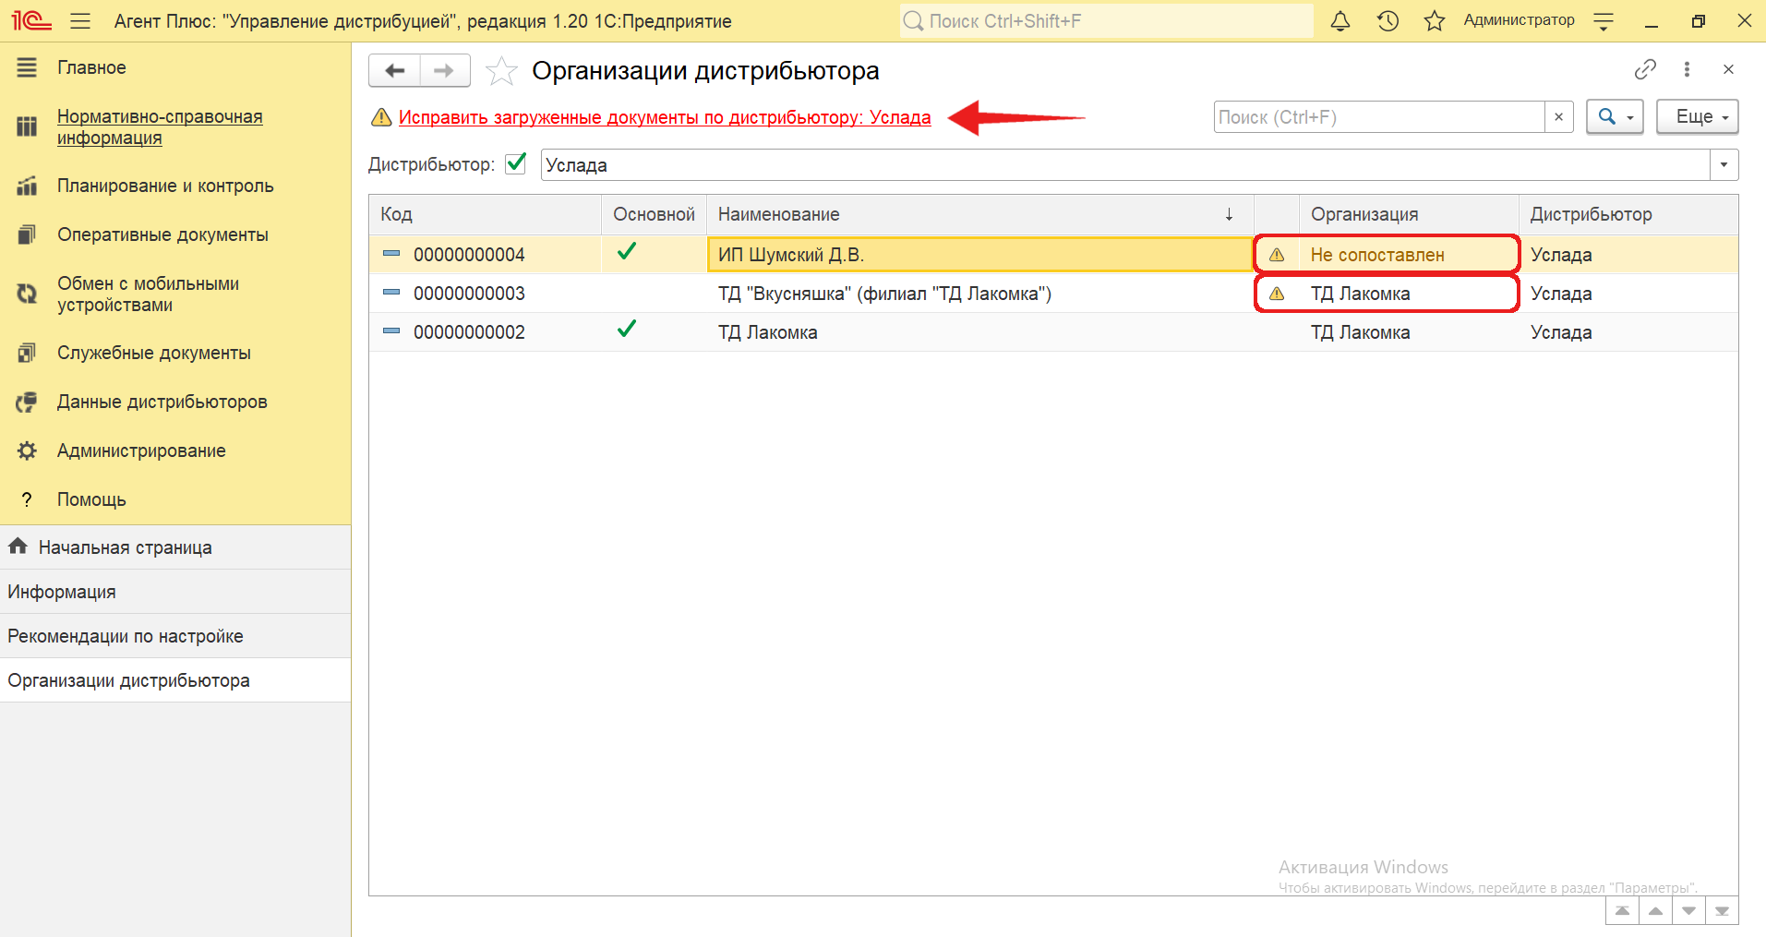Jump to first list row button

pos(1622,911)
